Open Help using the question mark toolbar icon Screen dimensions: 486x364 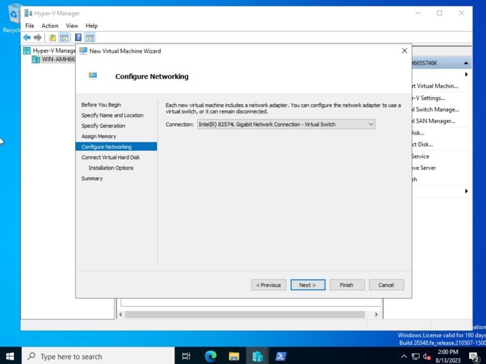(78, 37)
